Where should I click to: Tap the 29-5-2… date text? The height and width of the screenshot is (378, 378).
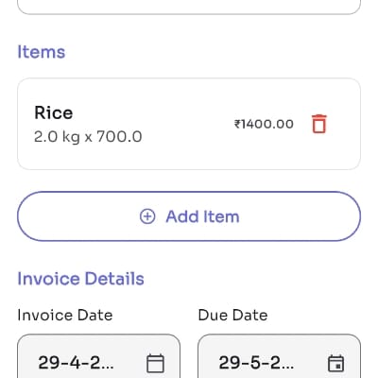coord(256,363)
